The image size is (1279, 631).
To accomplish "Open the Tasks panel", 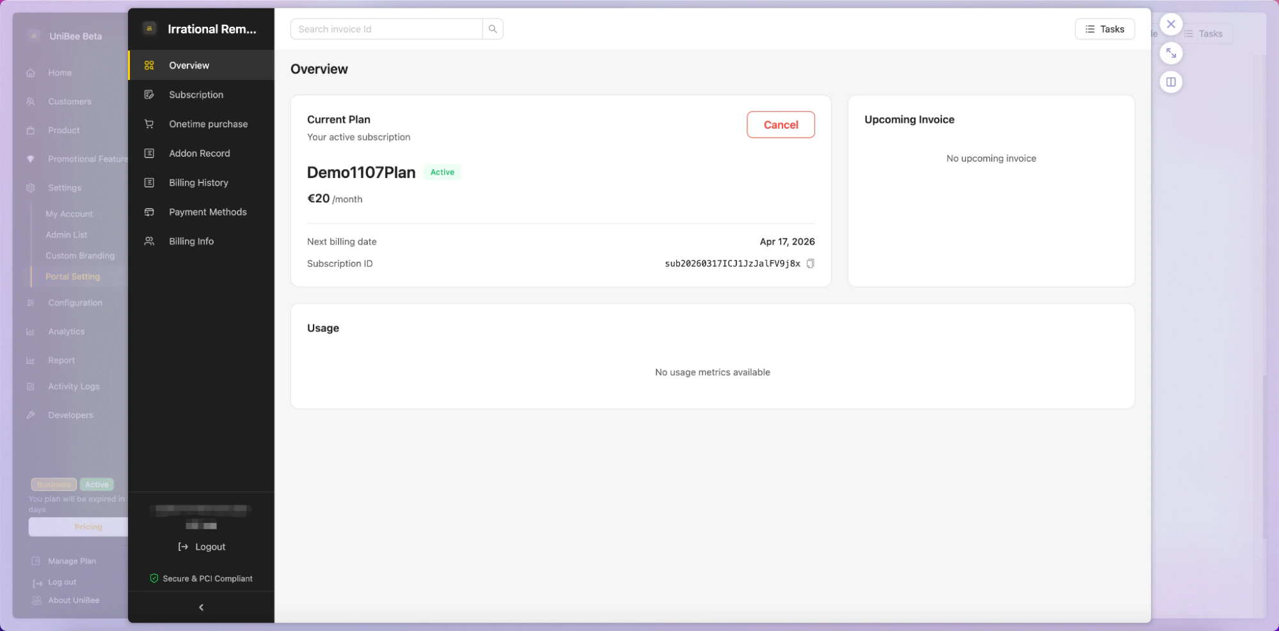I will coord(1104,29).
